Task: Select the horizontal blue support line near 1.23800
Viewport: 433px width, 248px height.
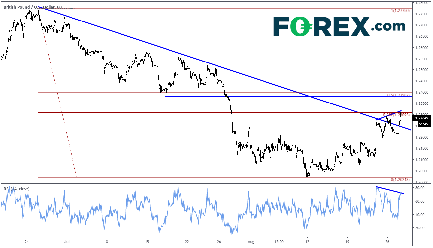Action: point(288,96)
